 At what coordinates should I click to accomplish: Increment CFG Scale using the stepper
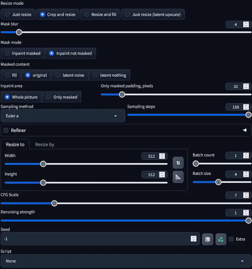pyautogui.click(x=246, y=193)
